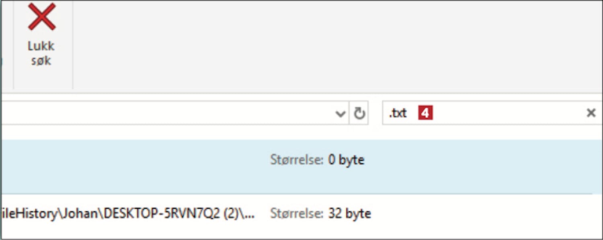This screenshot has height=240, width=603.
Task: Clear the search box with the X
Action: coord(591,113)
